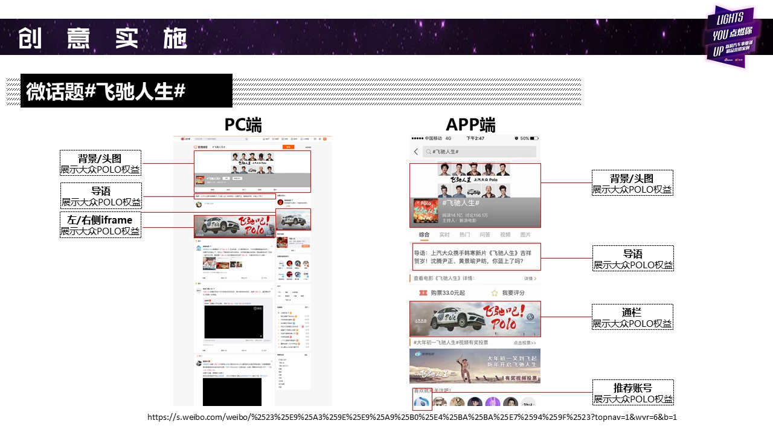Tap the 中国移动 carrier text in the status bar
The image size is (773, 435).
[x=433, y=138]
